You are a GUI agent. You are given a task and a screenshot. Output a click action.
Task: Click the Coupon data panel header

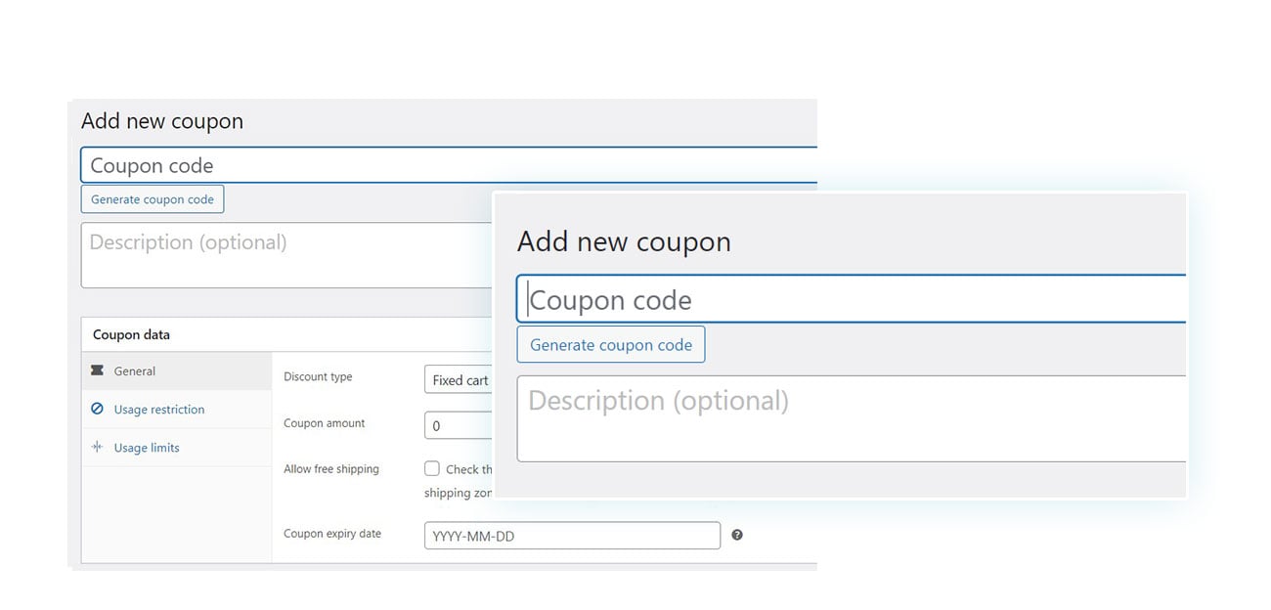click(x=130, y=333)
